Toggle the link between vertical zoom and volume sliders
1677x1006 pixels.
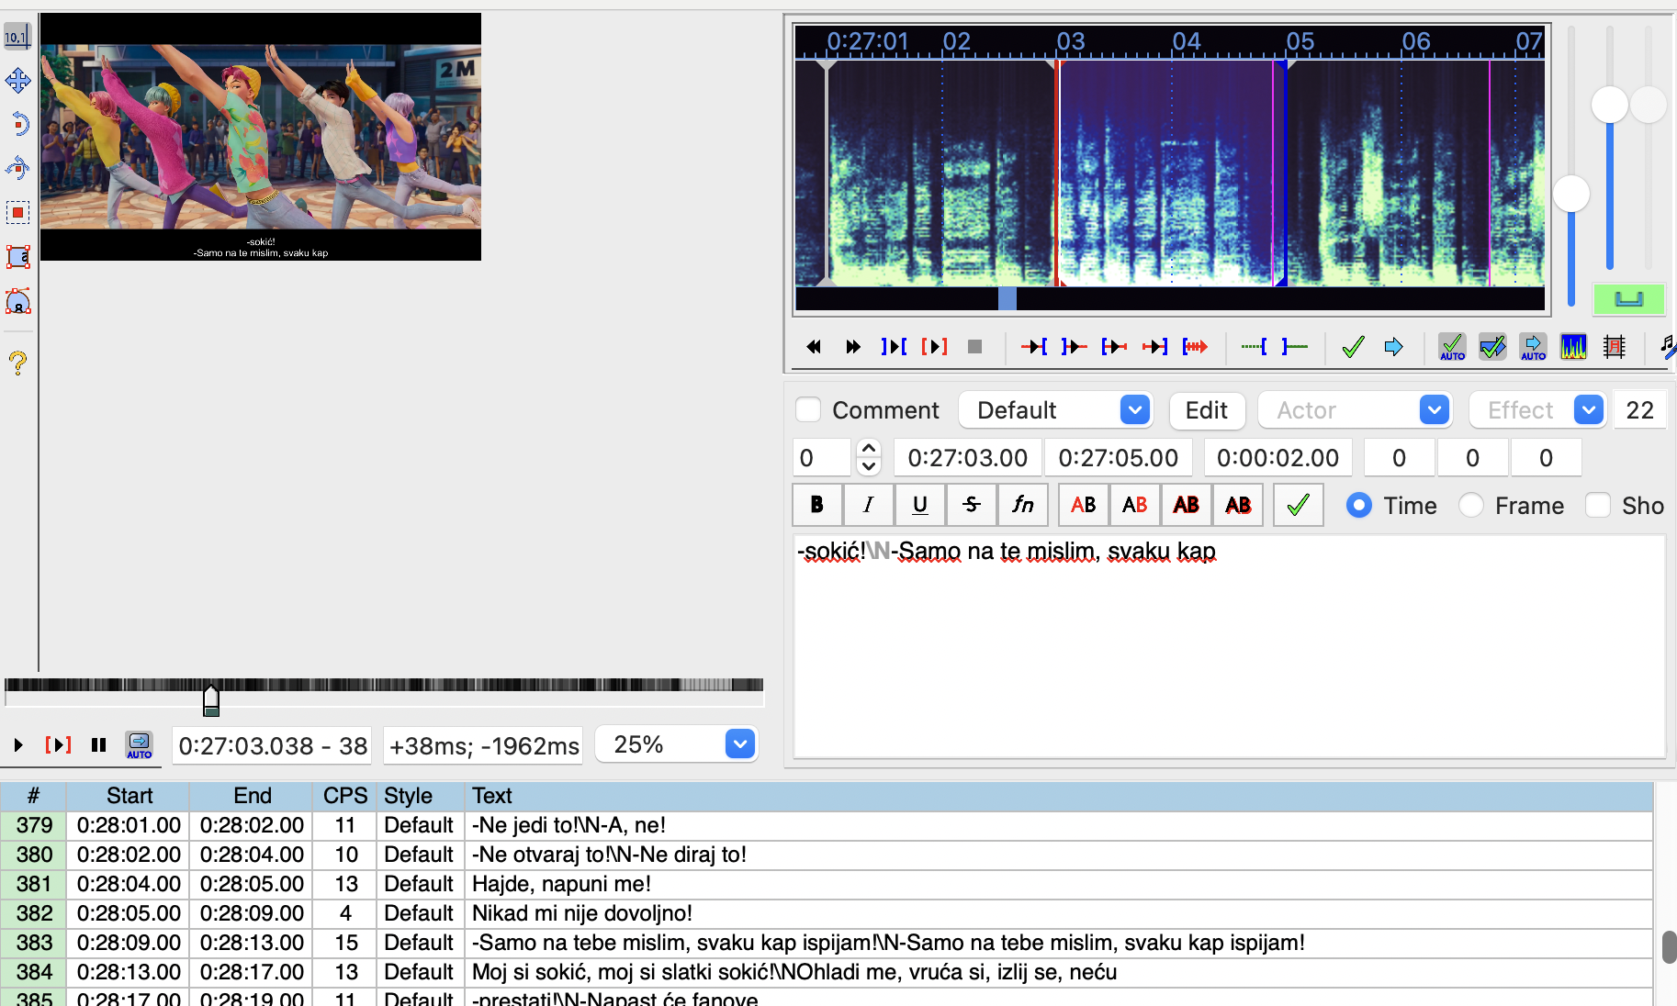(1628, 299)
